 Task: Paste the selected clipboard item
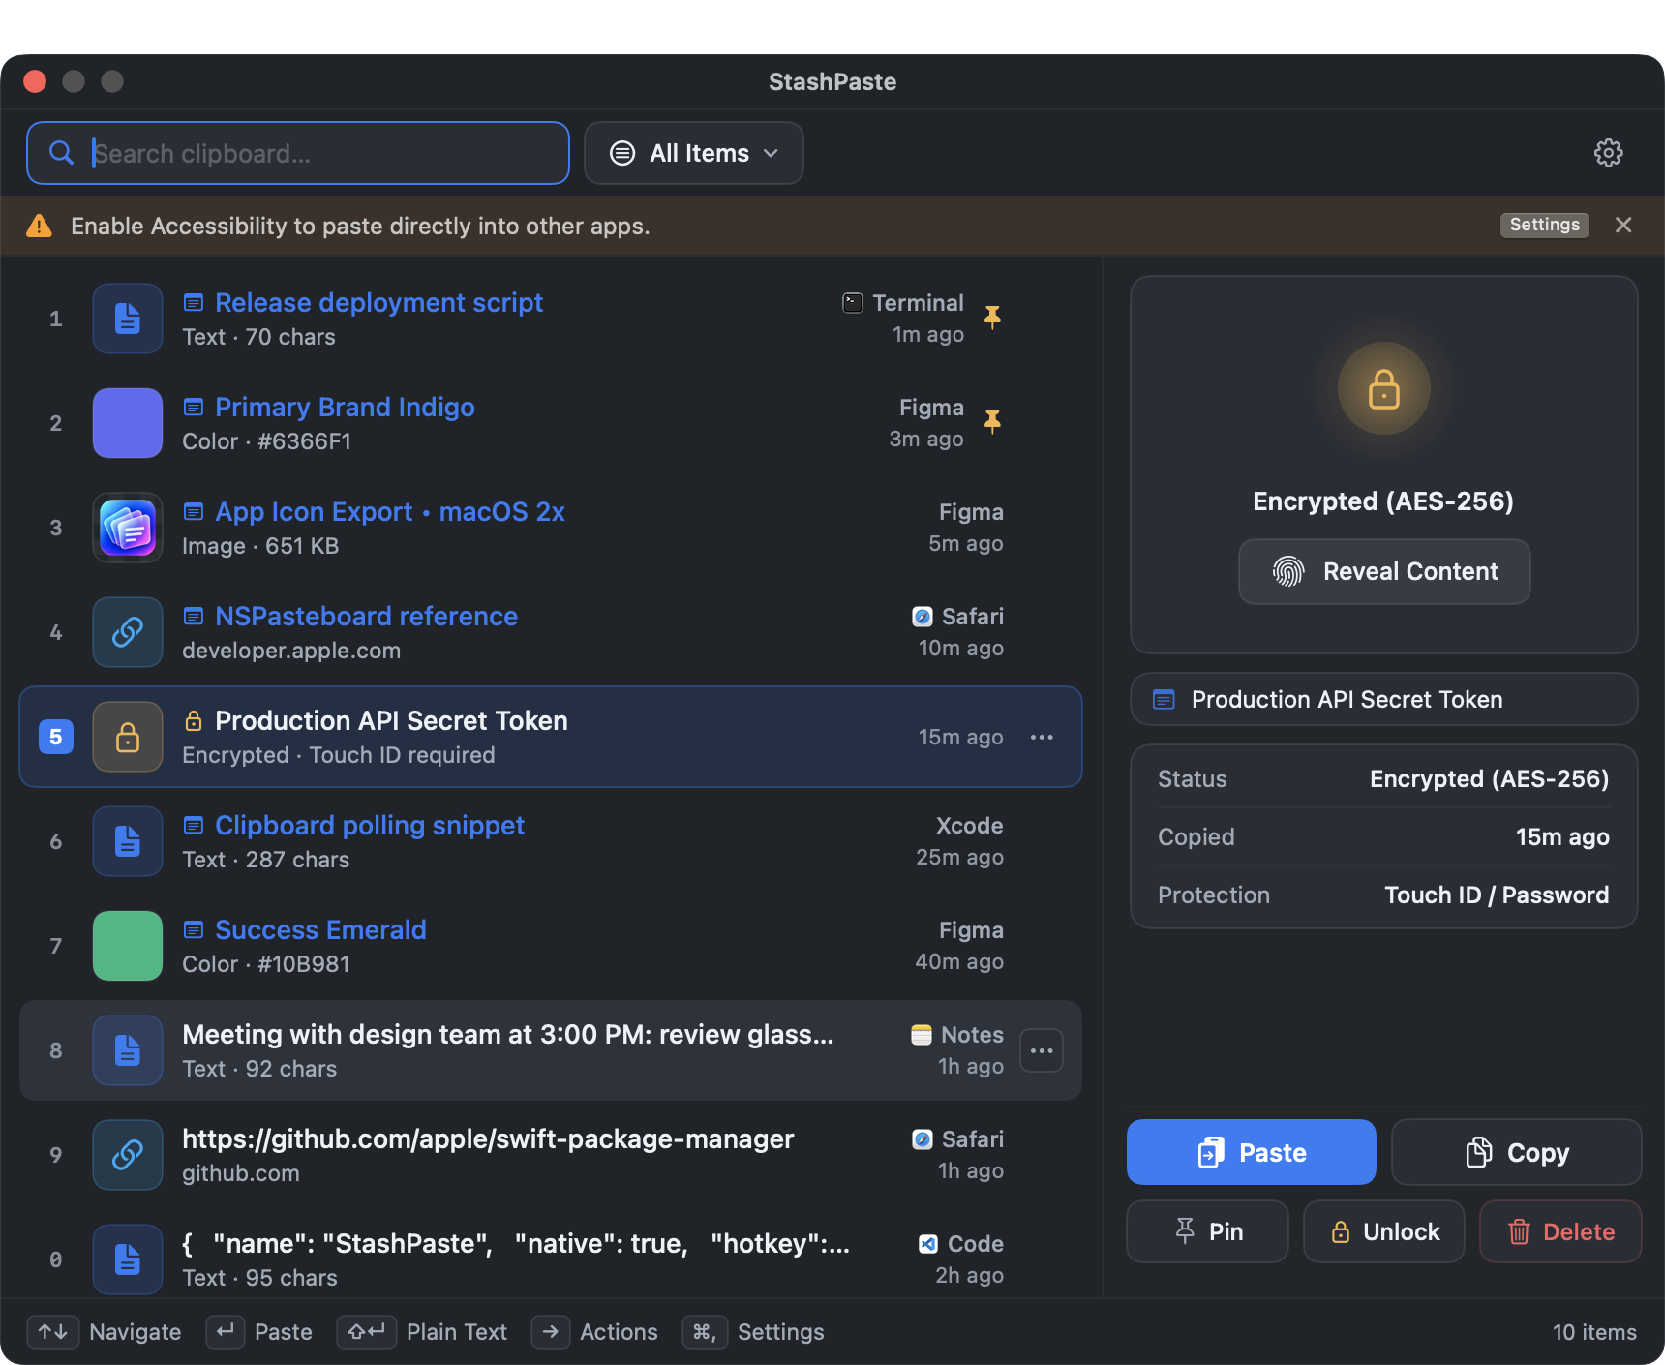pyautogui.click(x=1251, y=1152)
